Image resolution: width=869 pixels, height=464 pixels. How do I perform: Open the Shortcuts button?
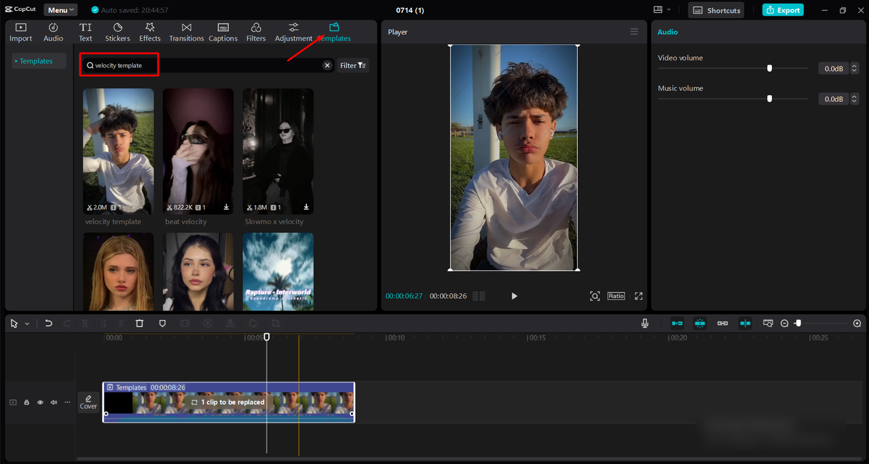pos(716,10)
